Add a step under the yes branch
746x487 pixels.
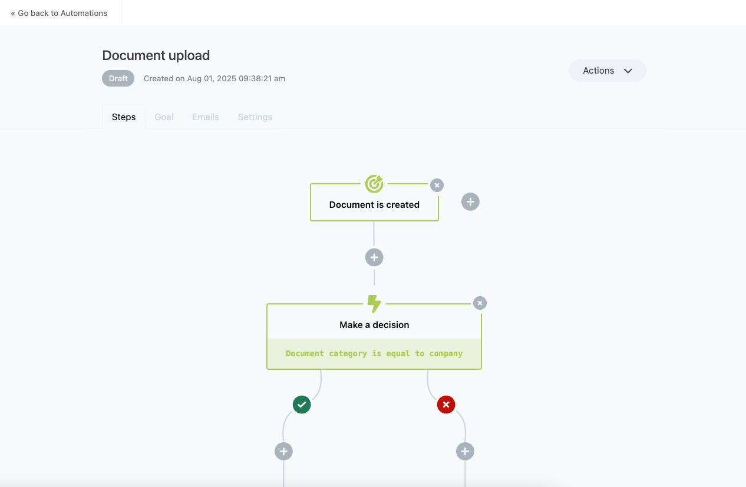283,452
